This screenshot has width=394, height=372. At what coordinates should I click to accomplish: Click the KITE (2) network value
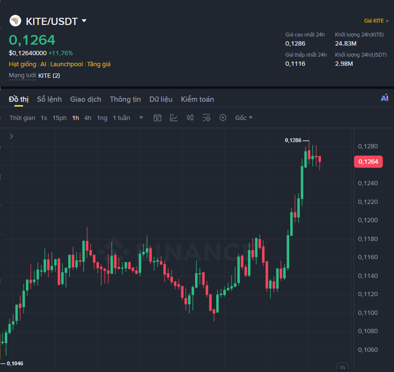point(49,75)
